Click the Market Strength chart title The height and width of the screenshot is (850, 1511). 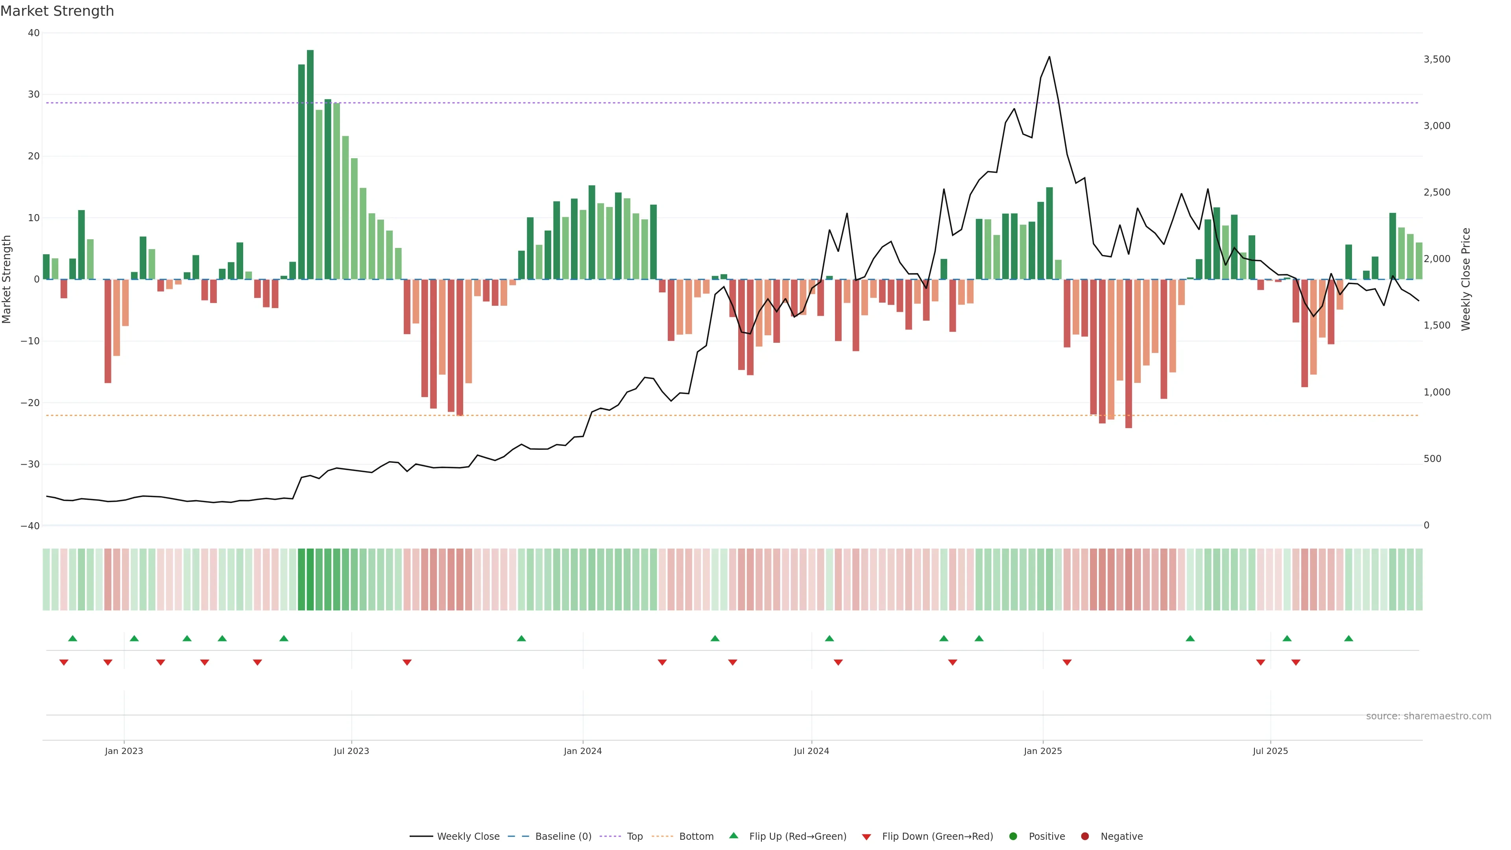click(57, 11)
